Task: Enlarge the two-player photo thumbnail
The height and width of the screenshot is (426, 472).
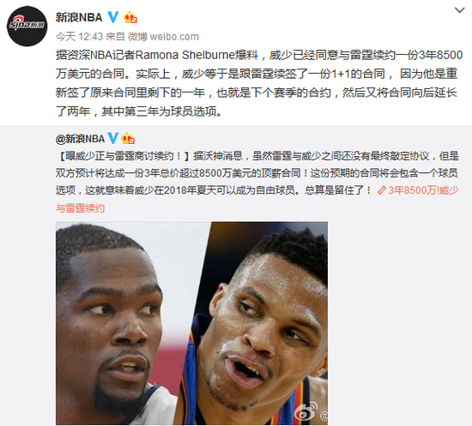Action: pyautogui.click(x=191, y=323)
